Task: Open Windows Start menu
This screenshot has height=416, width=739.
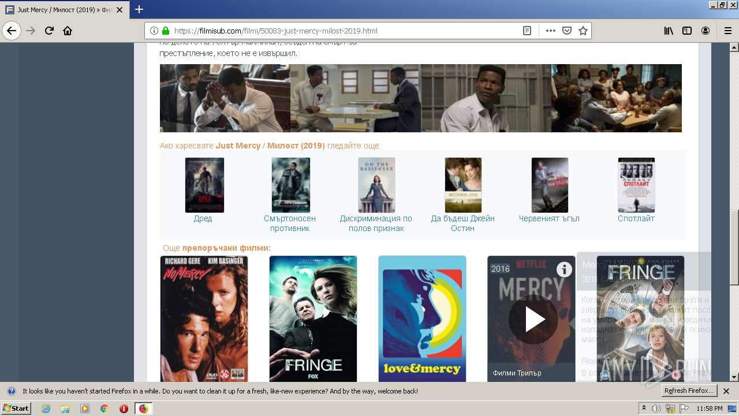Action: 16,408
